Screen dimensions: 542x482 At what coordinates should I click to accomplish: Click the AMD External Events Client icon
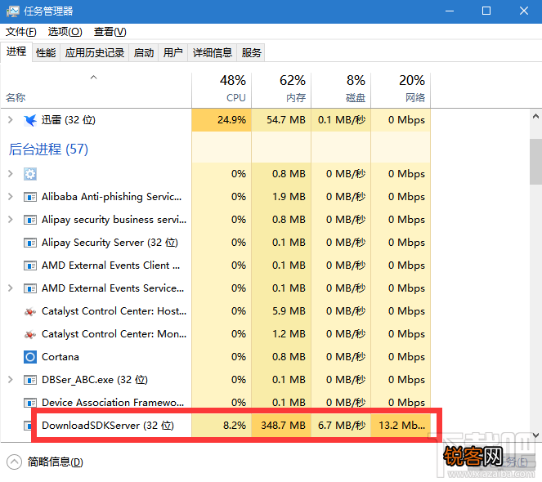(30, 266)
